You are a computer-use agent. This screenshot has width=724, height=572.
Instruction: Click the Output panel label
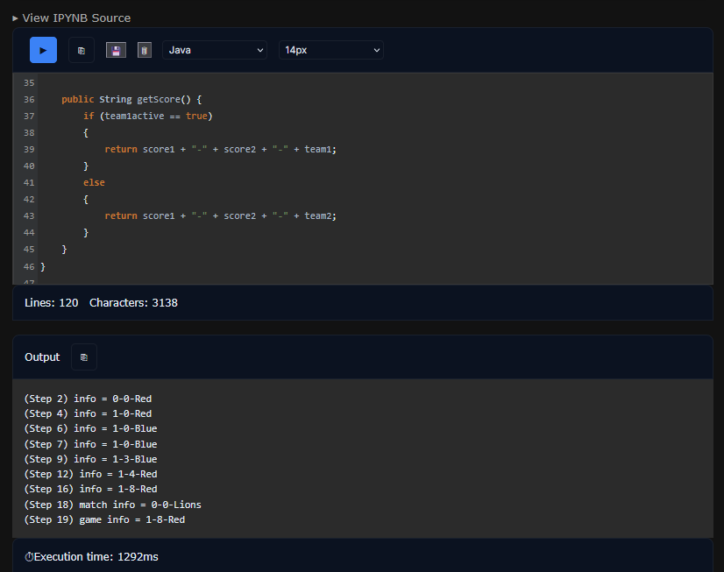coord(42,357)
